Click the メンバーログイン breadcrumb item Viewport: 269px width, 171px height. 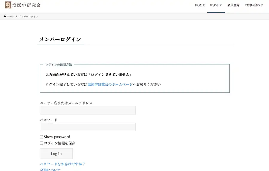(28, 16)
